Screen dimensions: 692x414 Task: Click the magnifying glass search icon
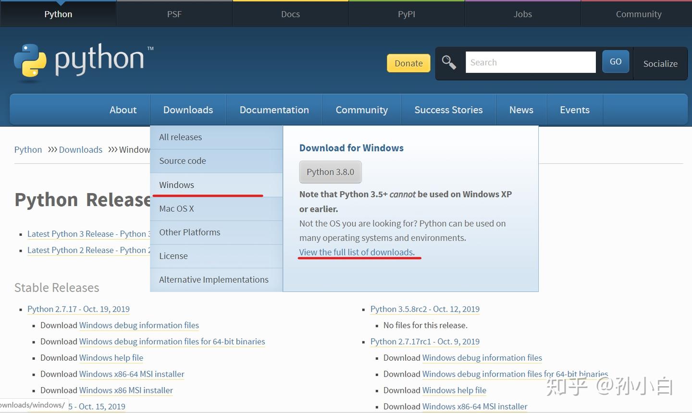click(x=449, y=62)
